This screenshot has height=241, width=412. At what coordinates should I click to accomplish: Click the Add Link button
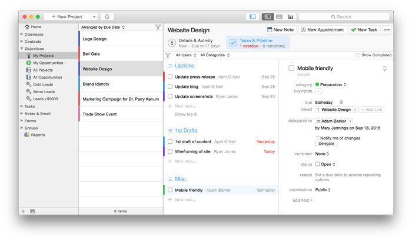point(371,110)
